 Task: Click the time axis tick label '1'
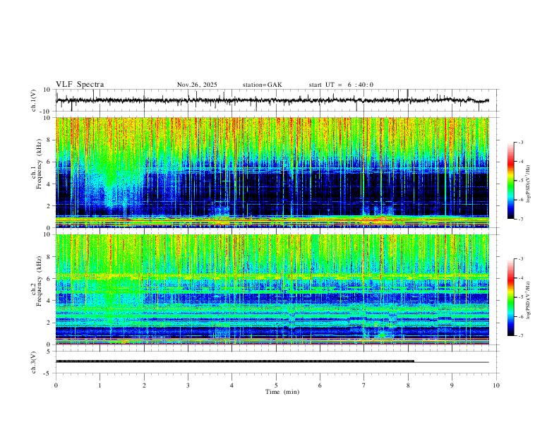pos(100,385)
